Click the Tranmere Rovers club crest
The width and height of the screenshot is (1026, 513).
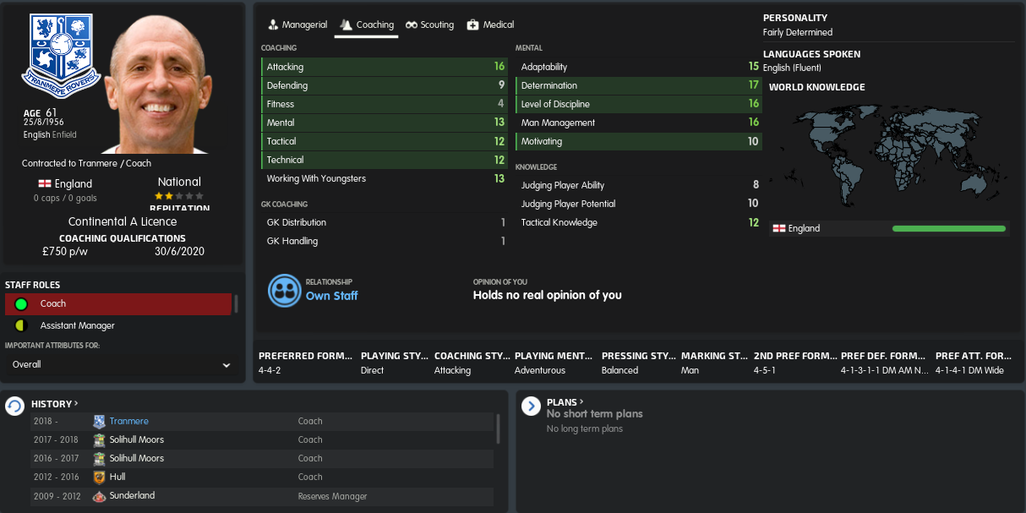61,56
